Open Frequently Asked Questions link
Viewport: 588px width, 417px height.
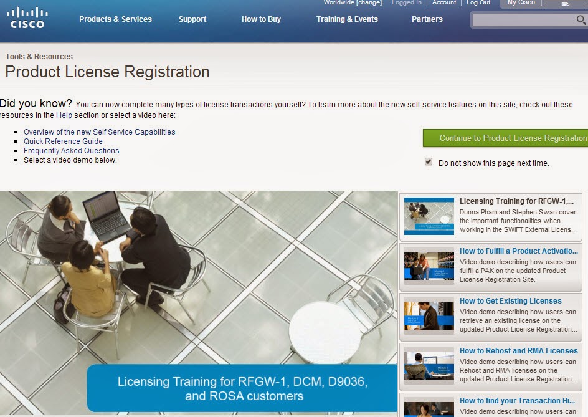[x=71, y=151]
